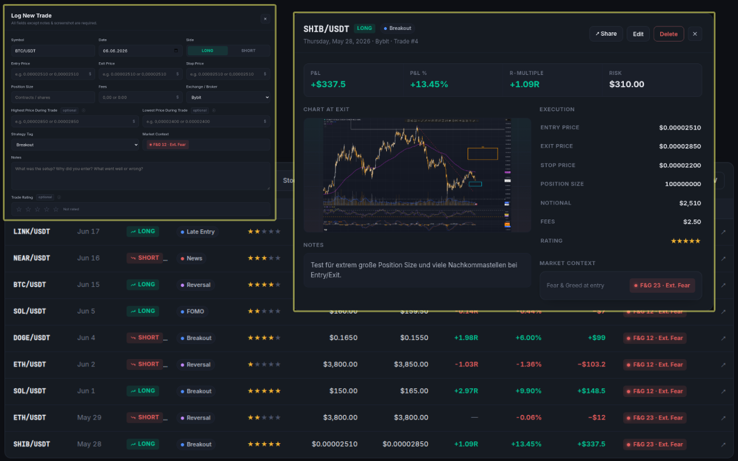Image resolution: width=738 pixels, height=461 pixels.
Task: Close the Log New Trade dialog
Action: [x=265, y=19]
